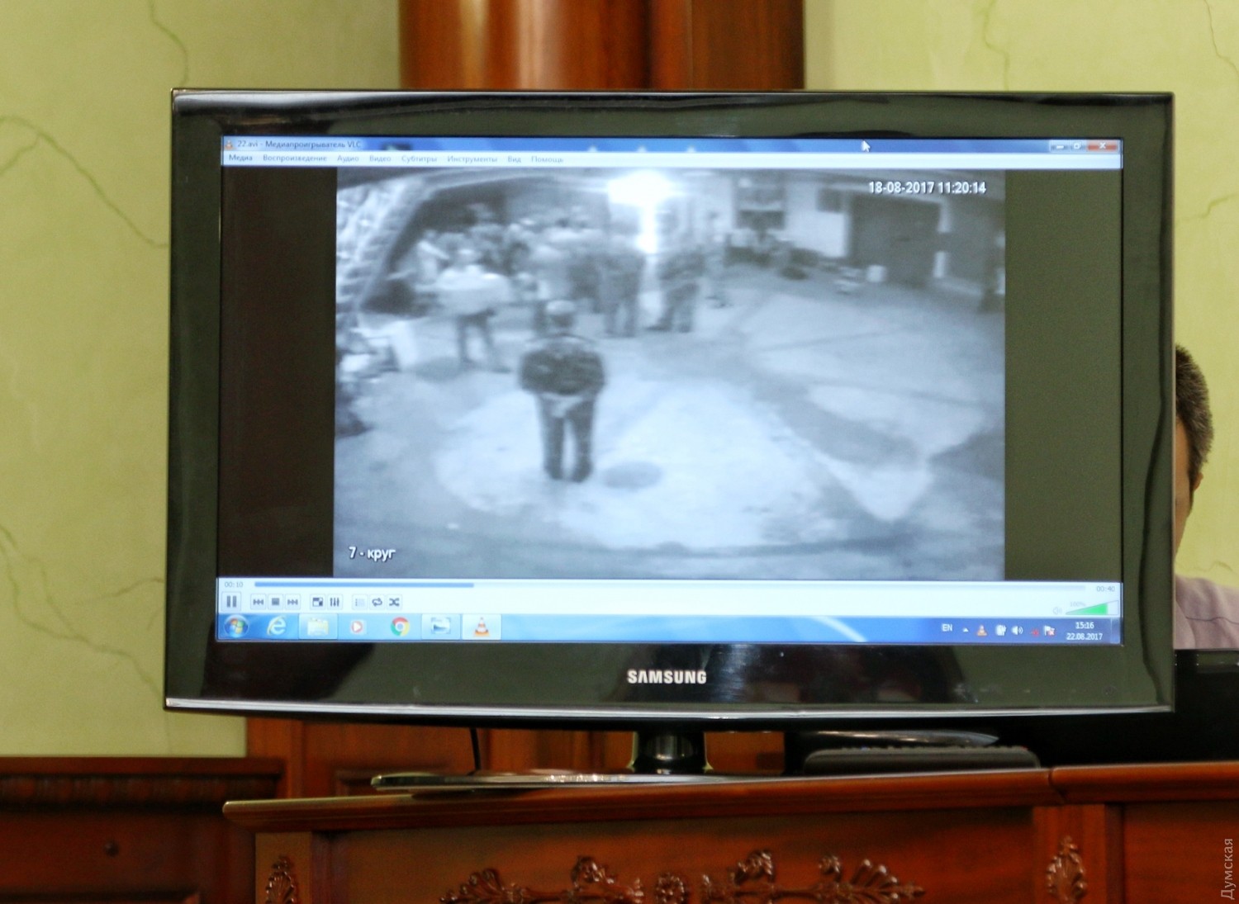Skip to previous media track
Viewport: 1239px width, 904px height.
pos(259,603)
